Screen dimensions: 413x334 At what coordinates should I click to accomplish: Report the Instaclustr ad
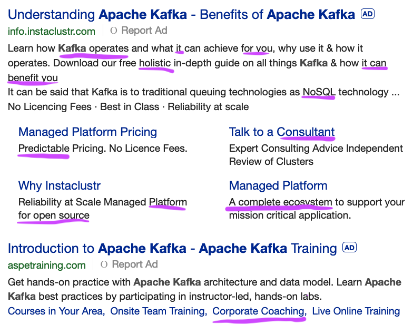click(144, 31)
